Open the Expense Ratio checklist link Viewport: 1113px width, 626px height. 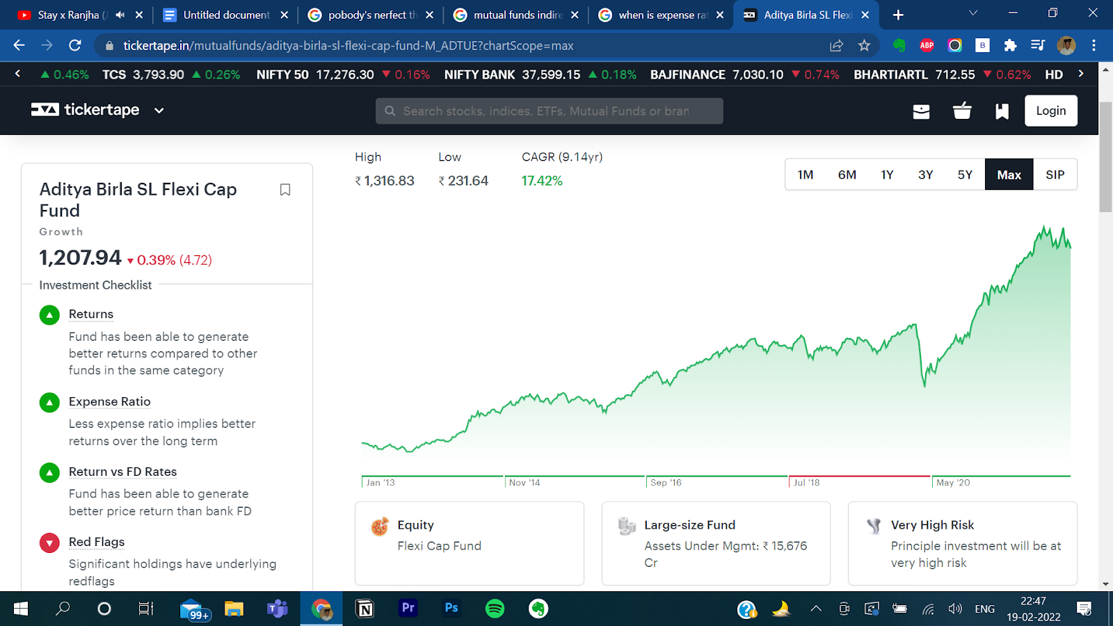coord(109,402)
